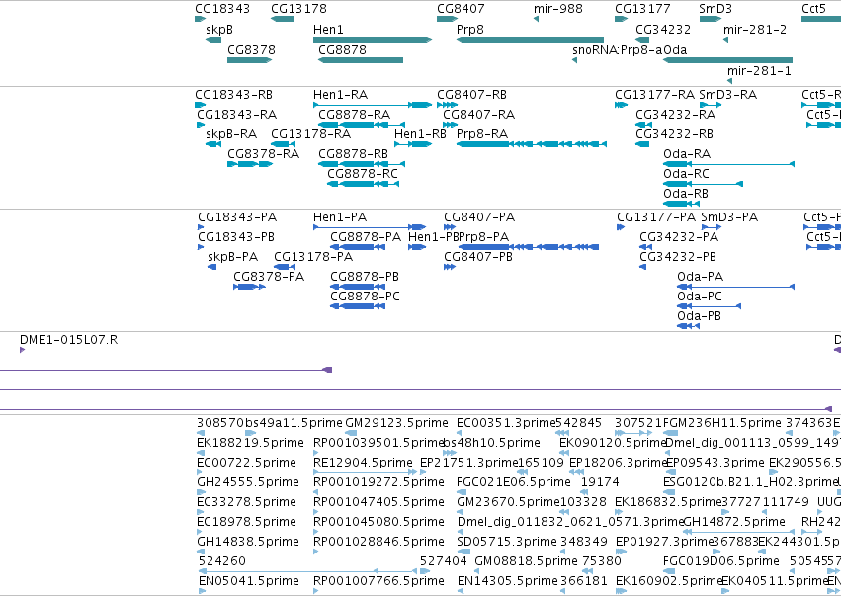Screen dimensions: 841x596
Task: Click the Hen1-RA transcript glyph
Action: [x=373, y=105]
